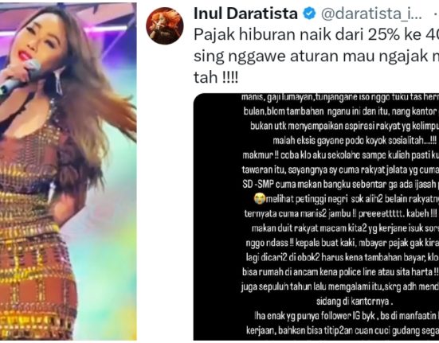Open the @daratista_i... handle link

[371, 14]
